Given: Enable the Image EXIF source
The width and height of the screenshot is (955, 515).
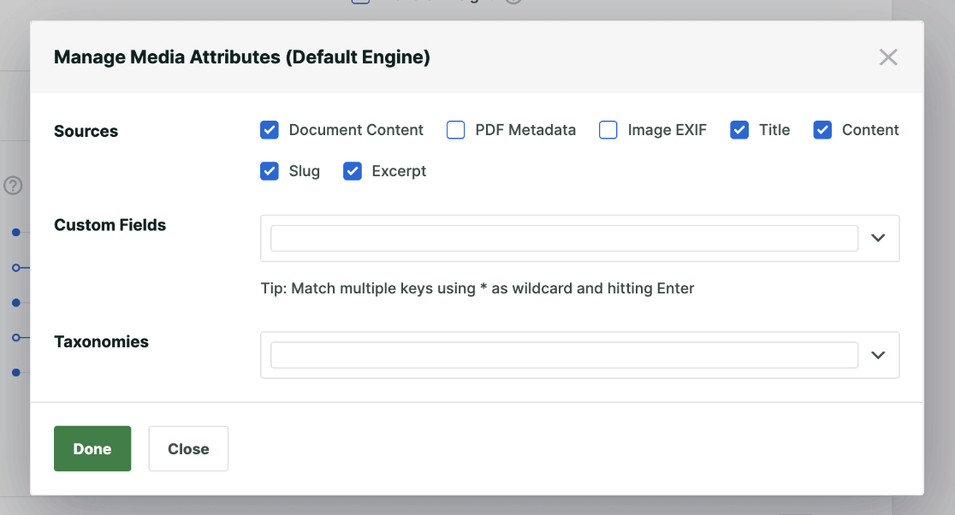Looking at the screenshot, I should coord(608,129).
